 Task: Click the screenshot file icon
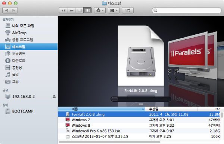[x=68, y=137]
